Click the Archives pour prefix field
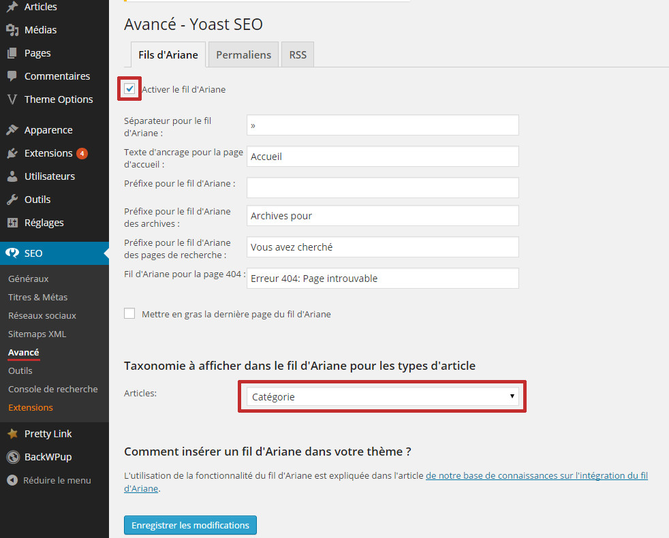 [x=383, y=215]
